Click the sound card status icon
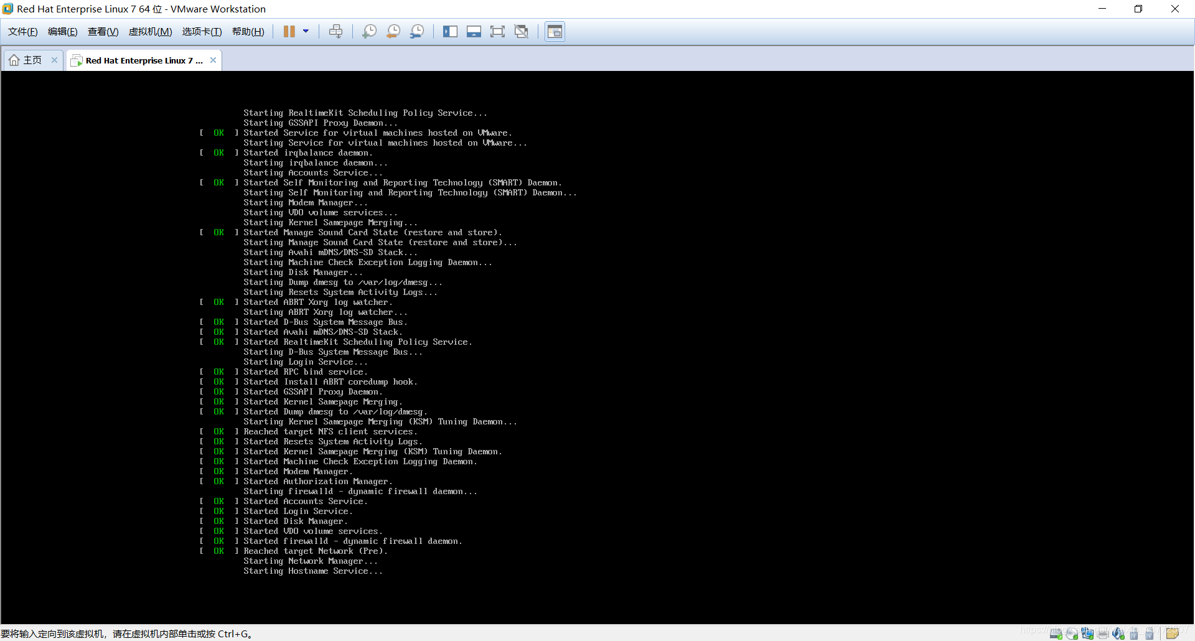Image resolution: width=1195 pixels, height=641 pixels. pyautogui.click(x=1118, y=634)
